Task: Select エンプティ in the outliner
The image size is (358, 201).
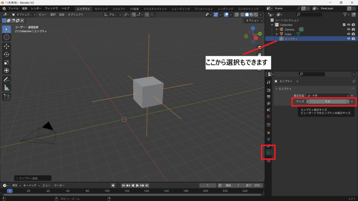Action: 291,39
